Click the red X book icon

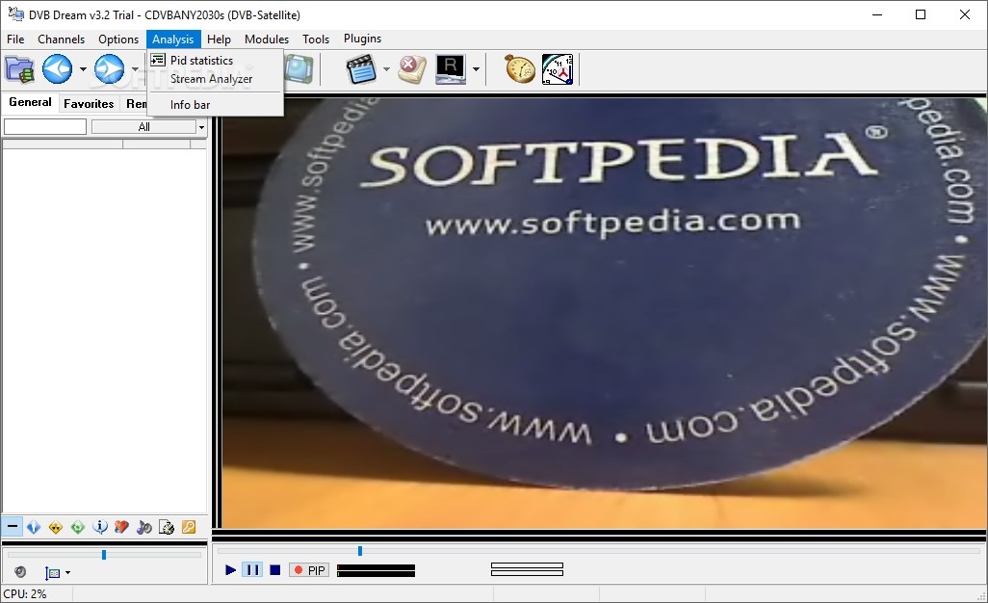412,69
